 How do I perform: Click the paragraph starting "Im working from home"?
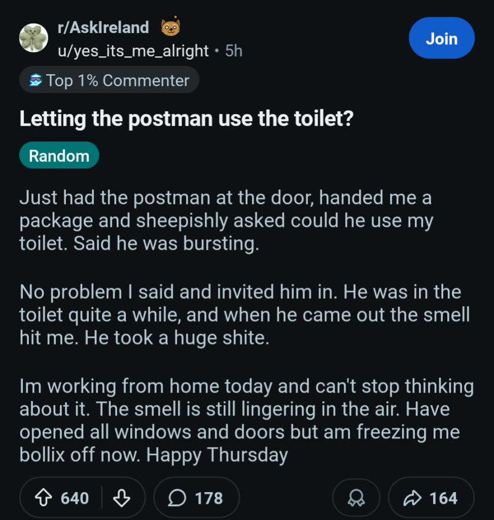246,420
